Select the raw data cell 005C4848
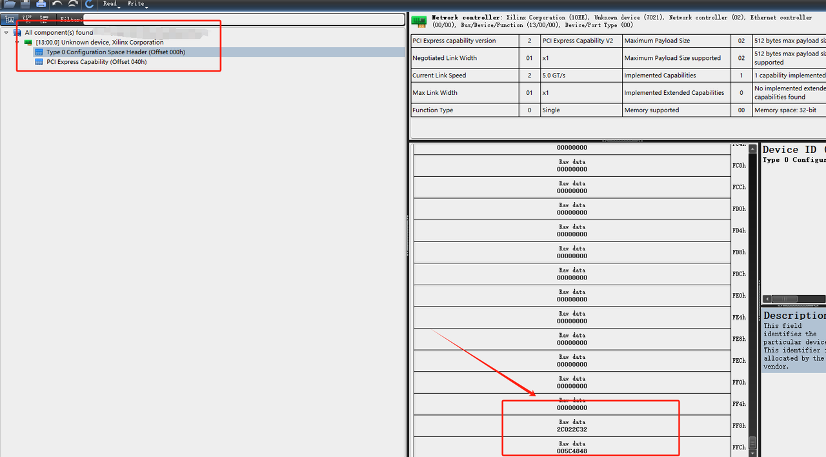Viewport: 826px width, 457px height. pos(572,447)
